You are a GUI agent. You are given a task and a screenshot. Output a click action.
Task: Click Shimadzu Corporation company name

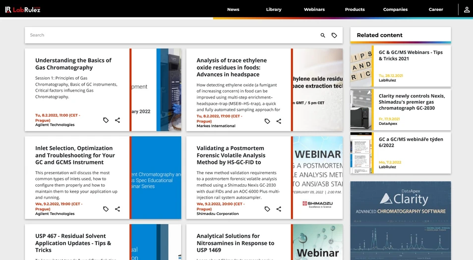click(218, 213)
